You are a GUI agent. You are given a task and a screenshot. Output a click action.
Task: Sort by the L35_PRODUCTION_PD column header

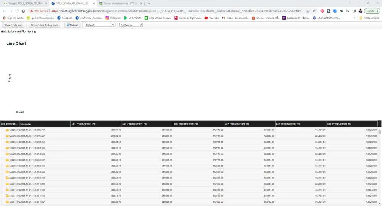click(147, 124)
